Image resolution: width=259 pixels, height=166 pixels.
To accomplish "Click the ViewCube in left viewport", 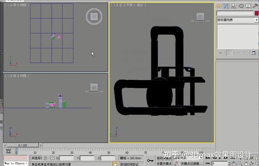I will [x=200, y=17].
